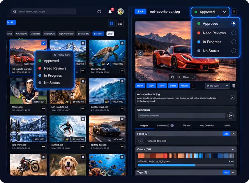
Task: Switch to list view layout
Action: (x=120, y=23)
